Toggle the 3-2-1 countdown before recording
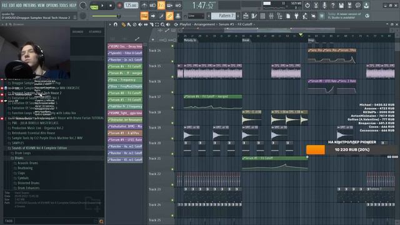This screenshot has width=400, height=225. [x=161, y=5]
